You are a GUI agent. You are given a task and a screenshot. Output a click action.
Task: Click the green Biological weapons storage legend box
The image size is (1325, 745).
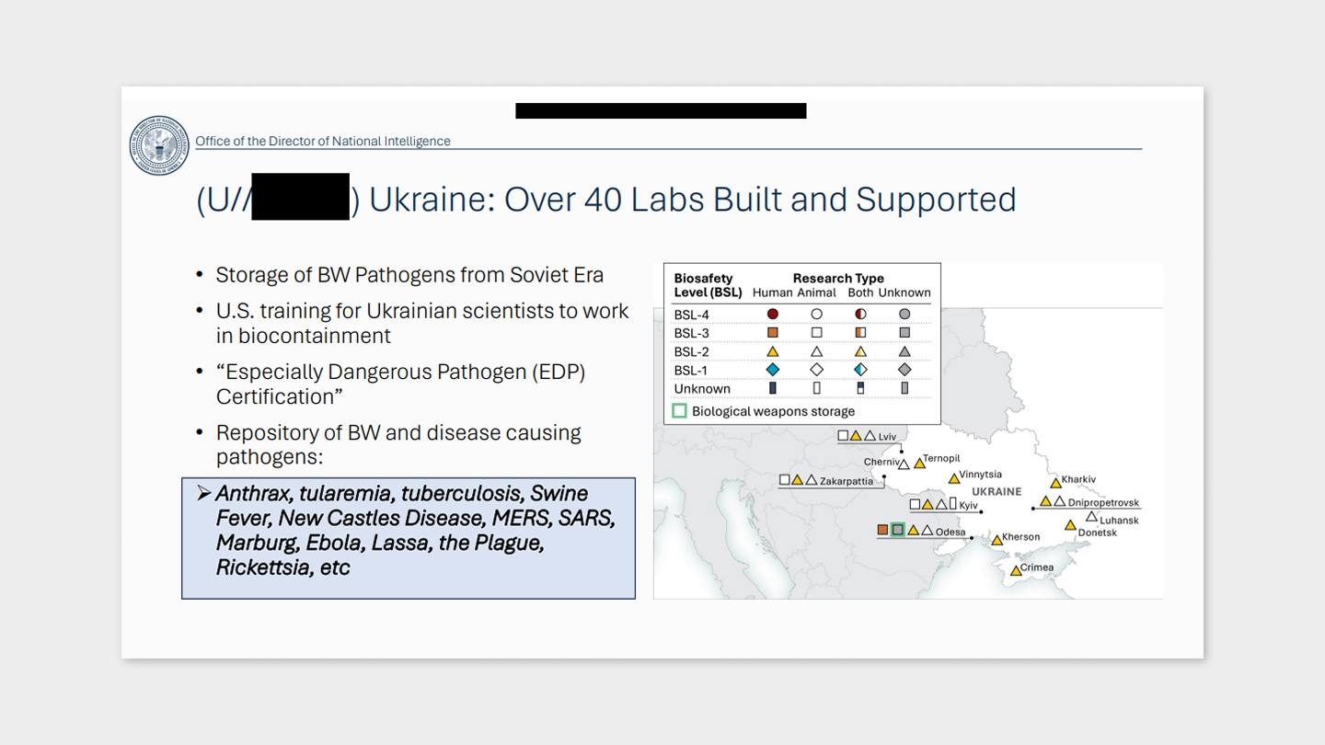point(679,411)
